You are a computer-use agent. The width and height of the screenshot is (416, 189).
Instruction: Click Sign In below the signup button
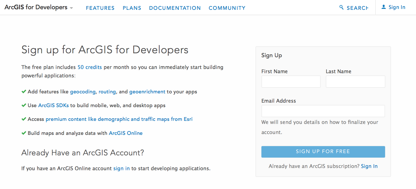[369, 166]
